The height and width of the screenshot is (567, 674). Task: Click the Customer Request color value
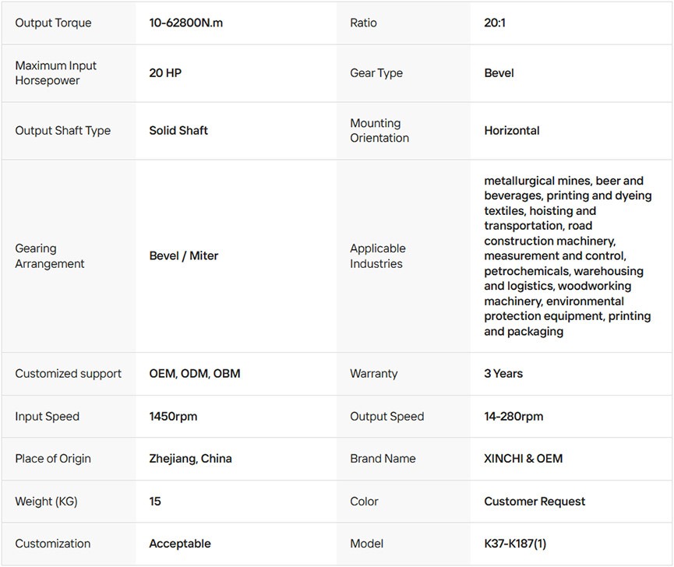pyautogui.click(x=535, y=502)
